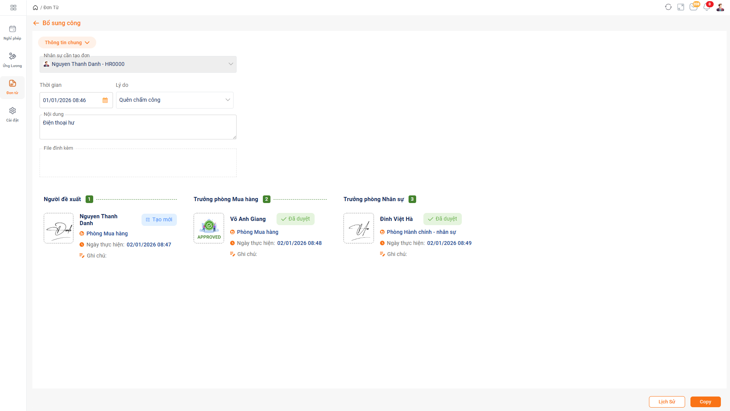Open the messages inbox icon

pos(693,7)
